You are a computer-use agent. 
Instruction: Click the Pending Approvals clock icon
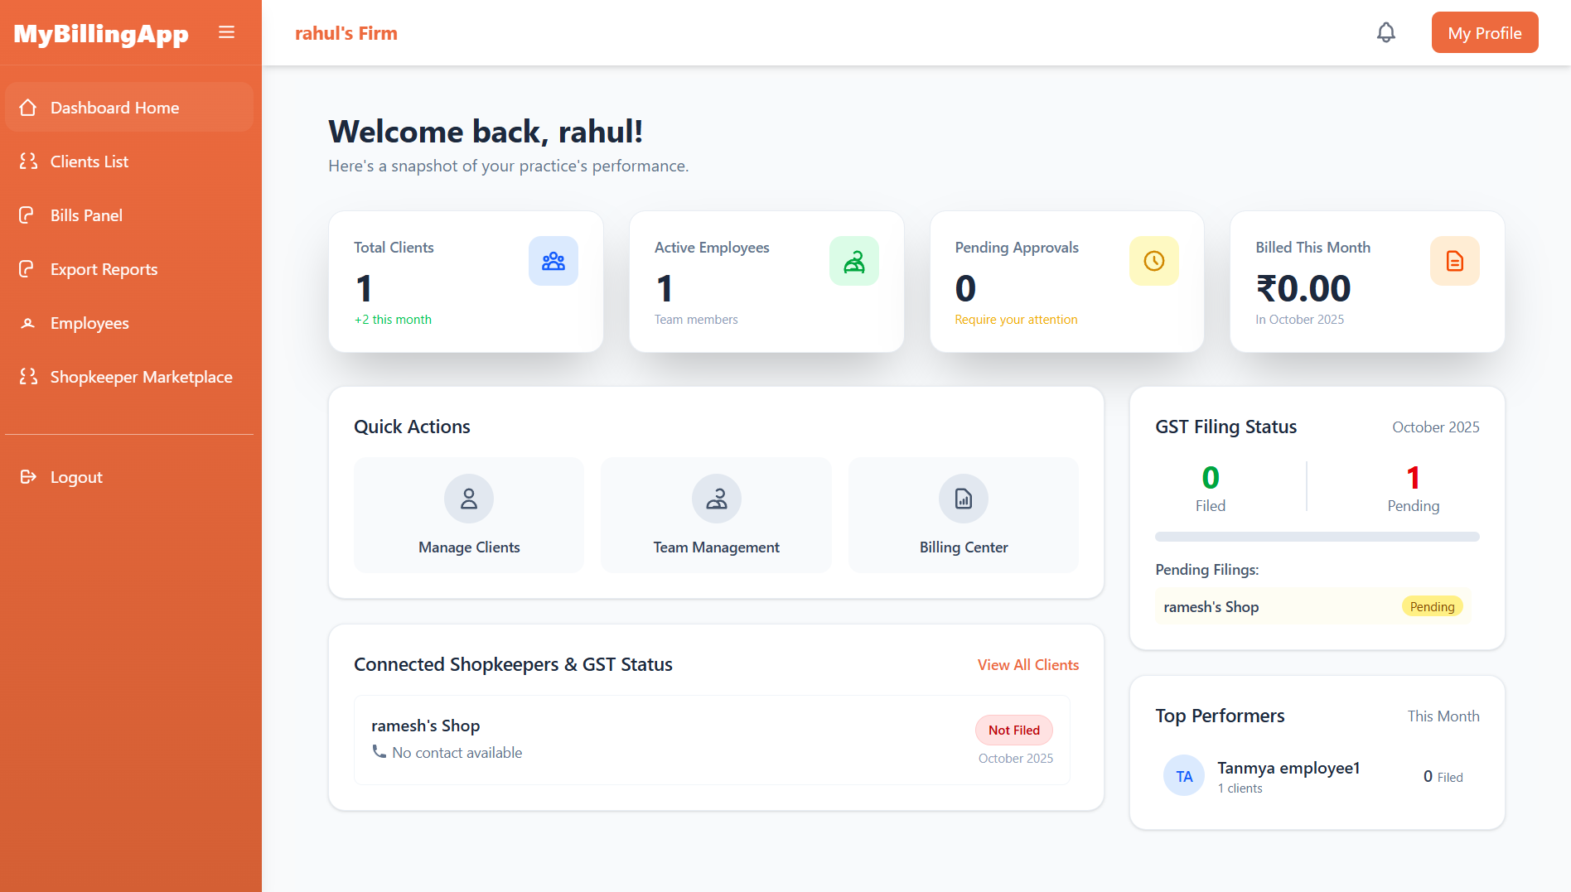[x=1153, y=262]
